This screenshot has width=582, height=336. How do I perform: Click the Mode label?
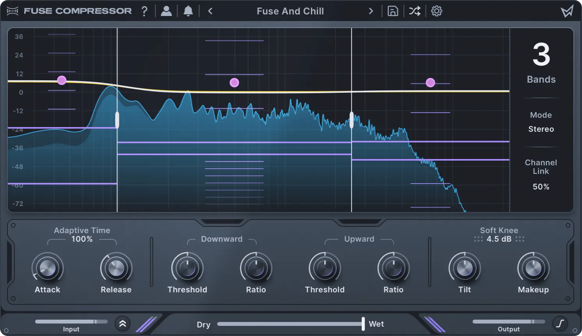[541, 115]
